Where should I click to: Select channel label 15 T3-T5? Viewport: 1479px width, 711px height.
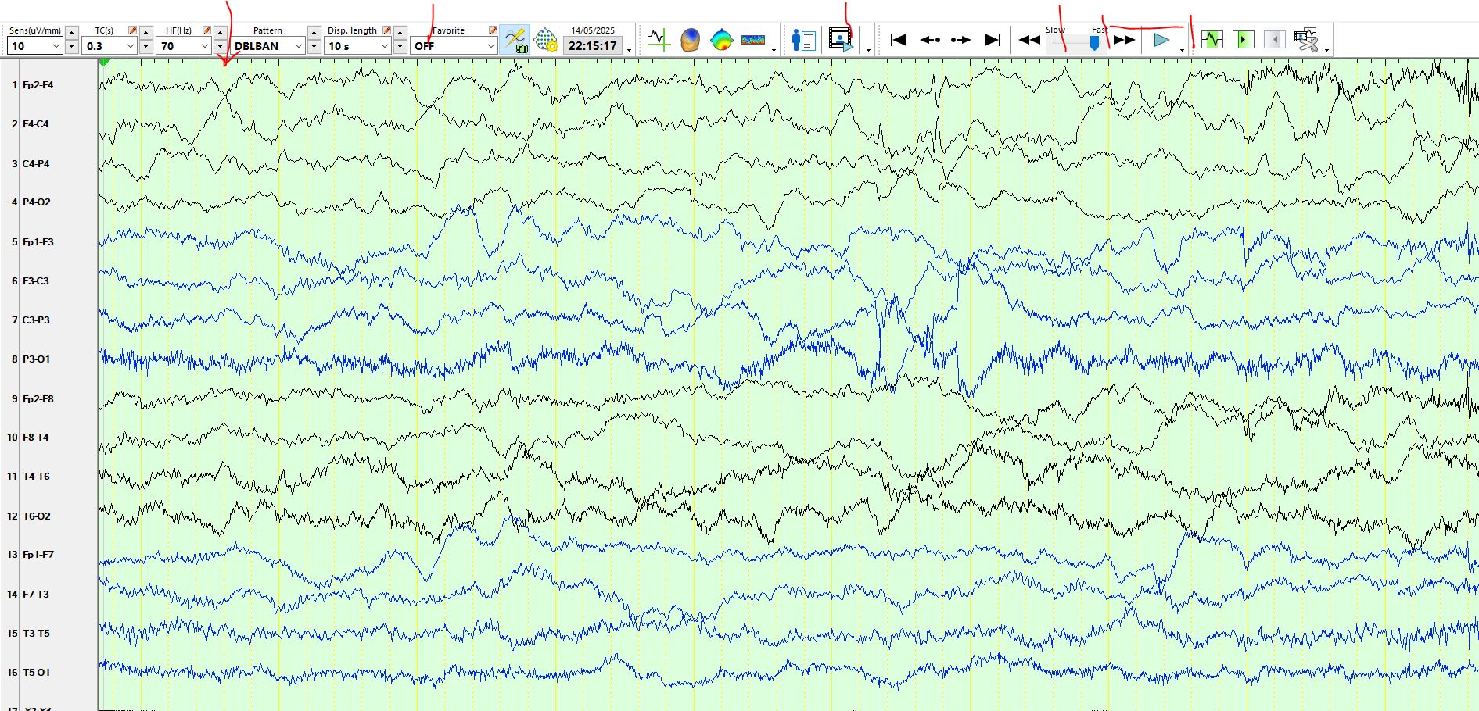pyautogui.click(x=28, y=634)
